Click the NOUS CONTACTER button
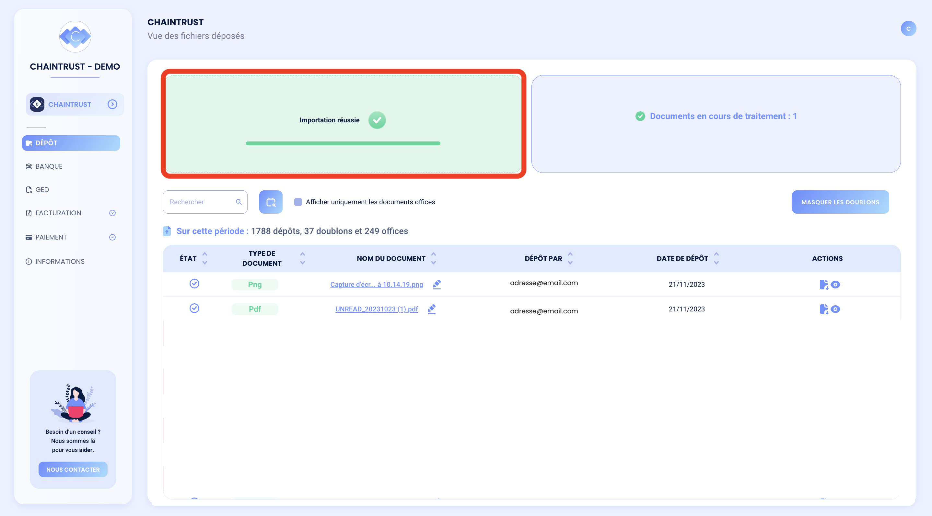The width and height of the screenshot is (932, 516). (73, 469)
